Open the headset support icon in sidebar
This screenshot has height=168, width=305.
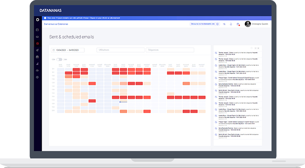coord(37,57)
